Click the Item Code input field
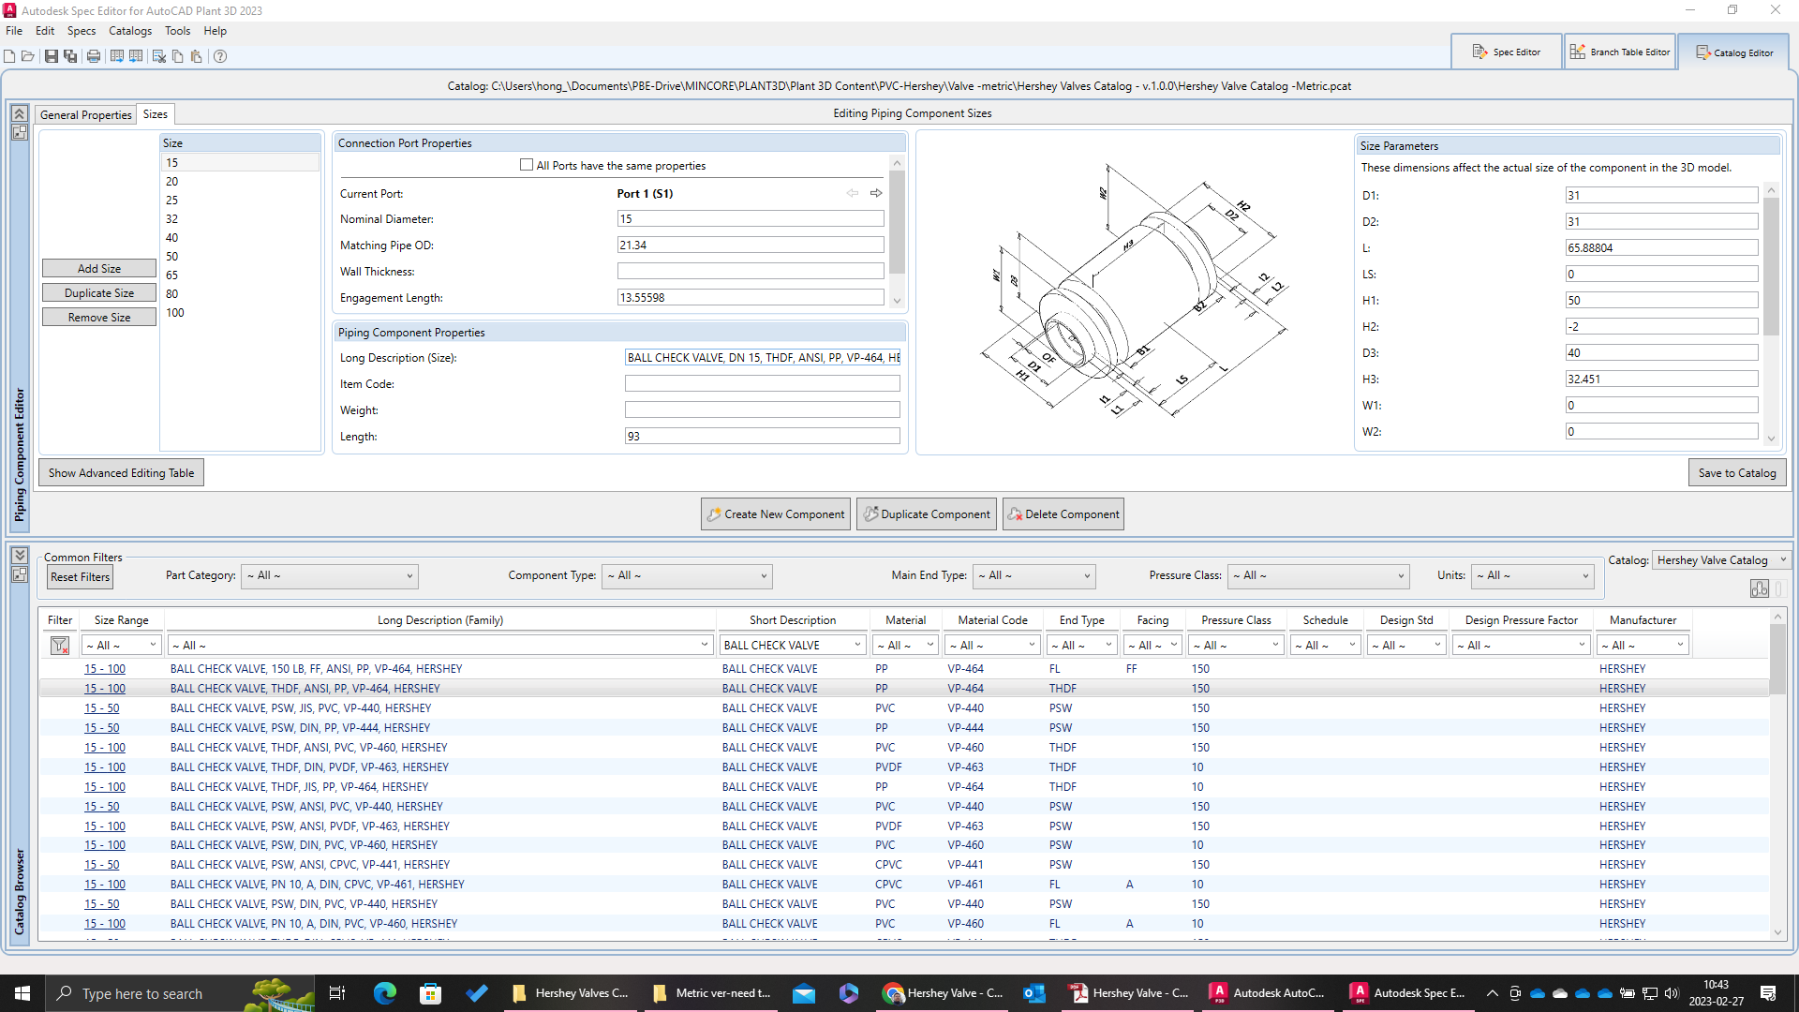 pos(762,384)
